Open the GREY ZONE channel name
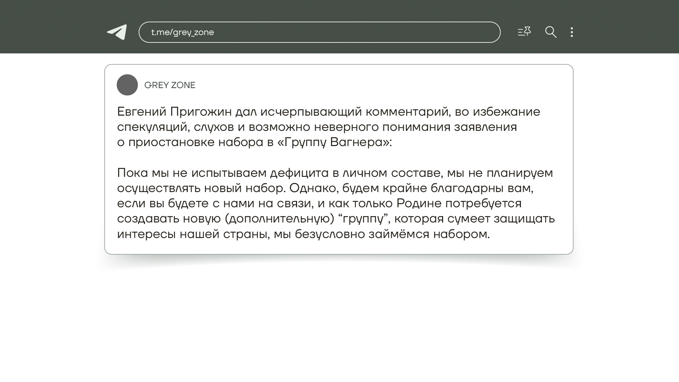 (x=170, y=85)
